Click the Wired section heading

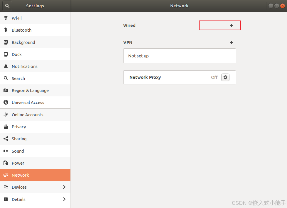tap(129, 25)
